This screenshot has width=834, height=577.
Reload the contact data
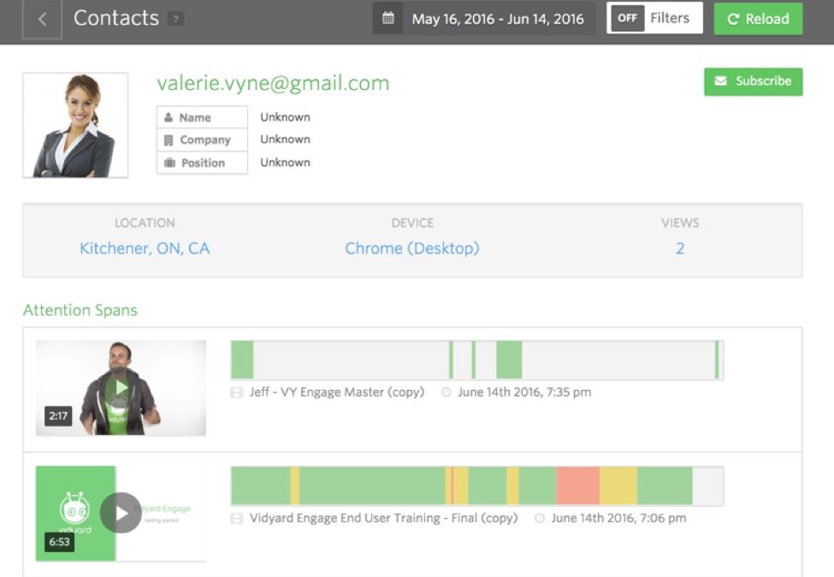(x=758, y=19)
